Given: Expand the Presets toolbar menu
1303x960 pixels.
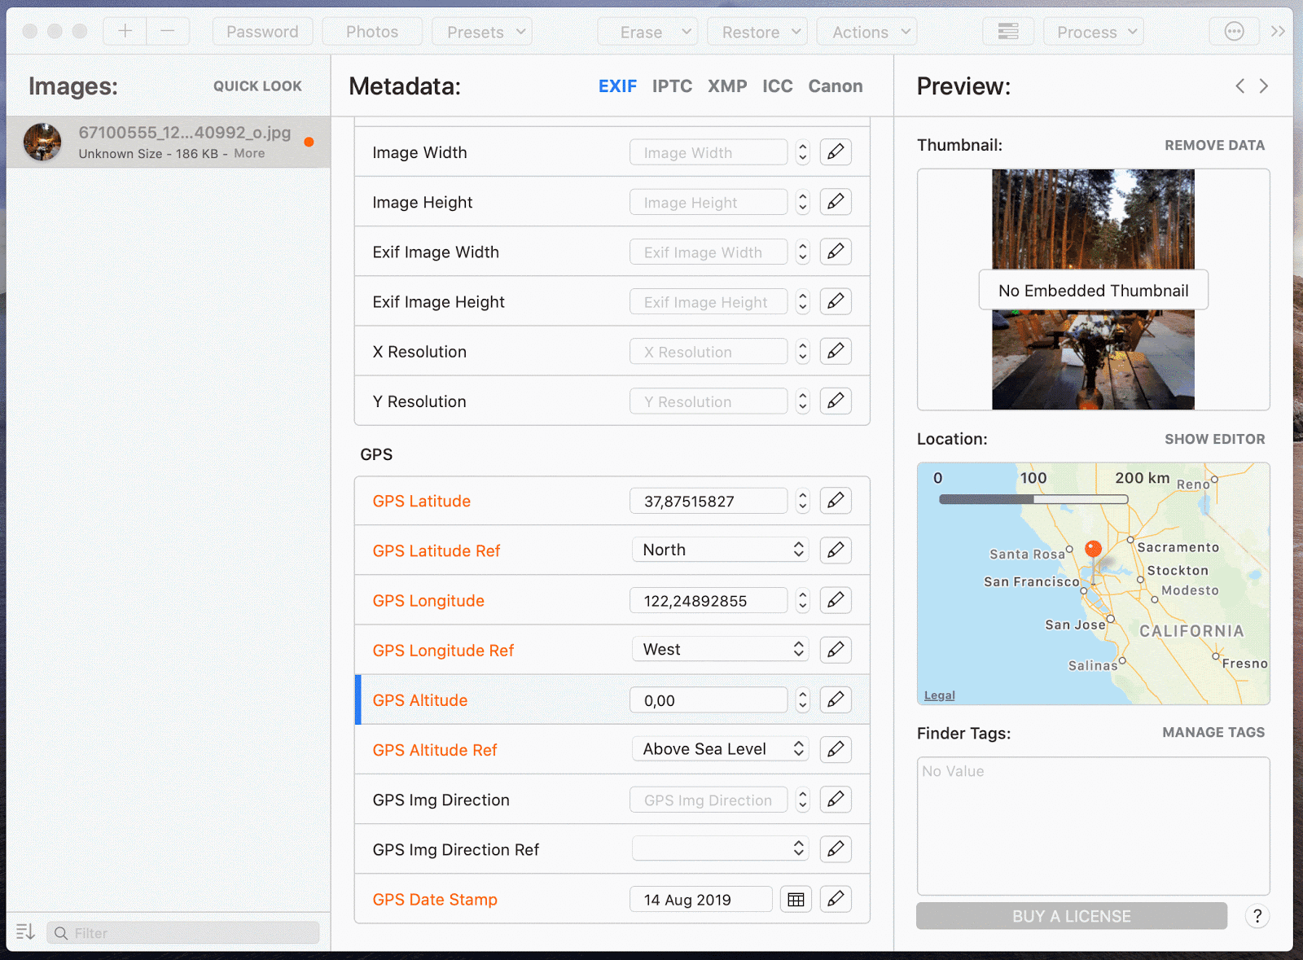Looking at the screenshot, I should tap(482, 32).
